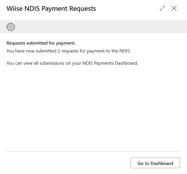Expand the dialog using the diagonal arrows icon
The image size is (187, 174).
[162, 8]
